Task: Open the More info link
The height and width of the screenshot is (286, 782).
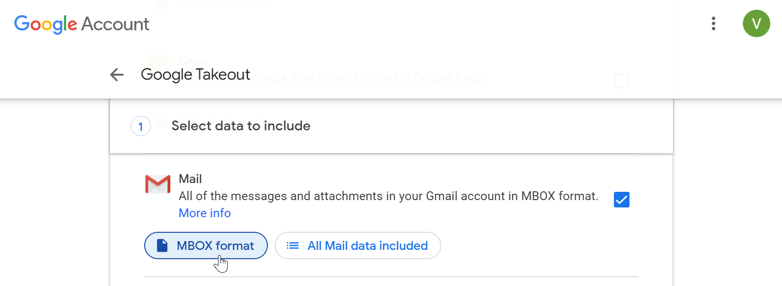Action: (x=205, y=213)
